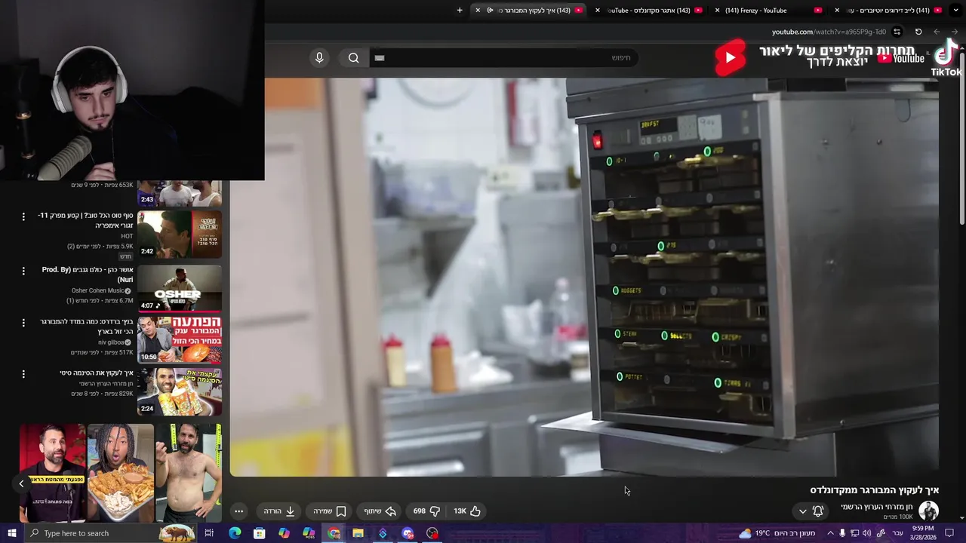Click the Type here to search box
The height and width of the screenshot is (543, 966).
coord(110,533)
